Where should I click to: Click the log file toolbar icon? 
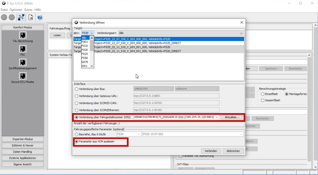click(30, 17)
